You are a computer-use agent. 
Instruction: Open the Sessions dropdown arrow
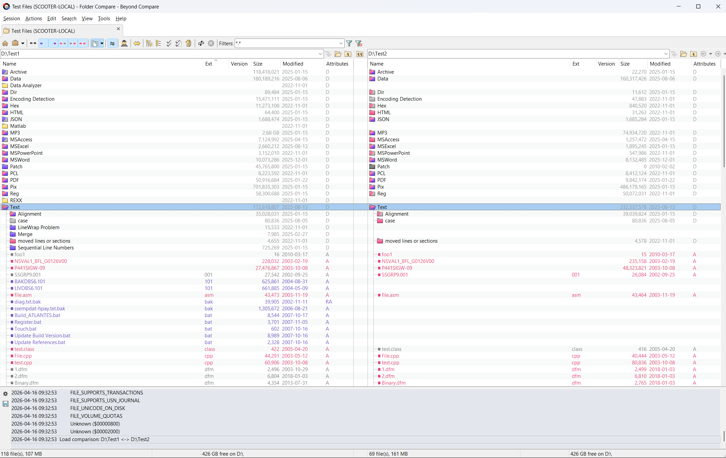(23, 43)
